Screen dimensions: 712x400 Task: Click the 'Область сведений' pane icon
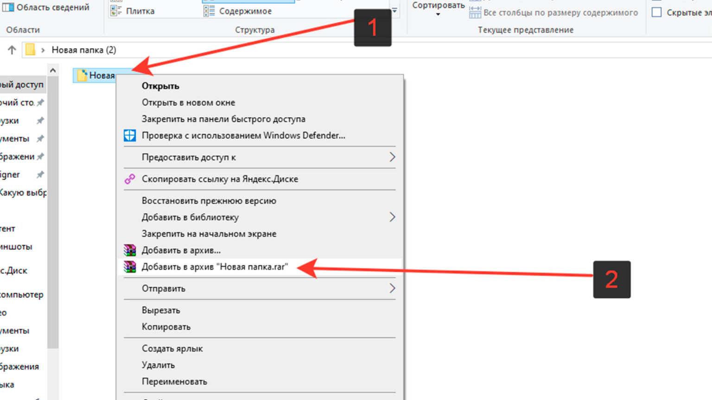[x=8, y=7]
